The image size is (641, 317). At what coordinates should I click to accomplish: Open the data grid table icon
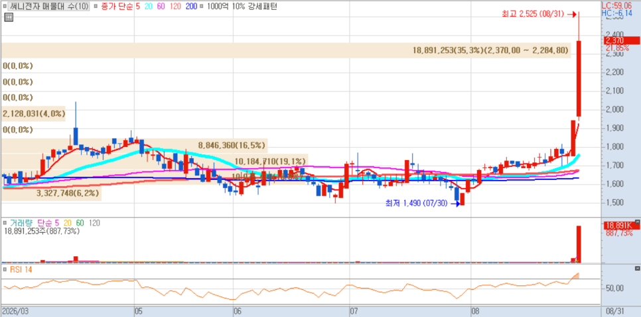pyautogui.click(x=8, y=17)
